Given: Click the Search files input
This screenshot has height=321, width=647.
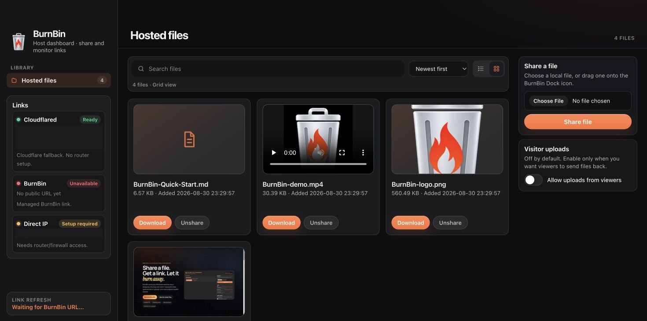Looking at the screenshot, I should pos(268,69).
